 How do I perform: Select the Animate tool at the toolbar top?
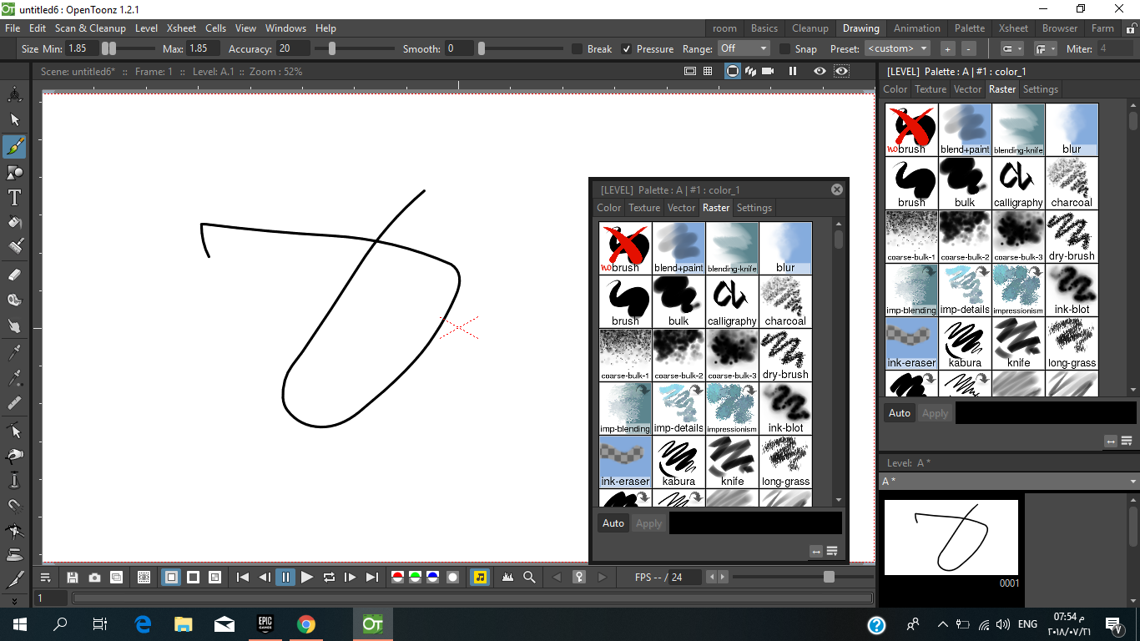(x=14, y=94)
